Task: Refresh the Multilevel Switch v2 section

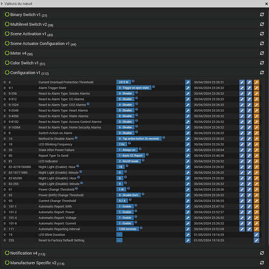Action: pyautogui.click(x=262, y=24)
